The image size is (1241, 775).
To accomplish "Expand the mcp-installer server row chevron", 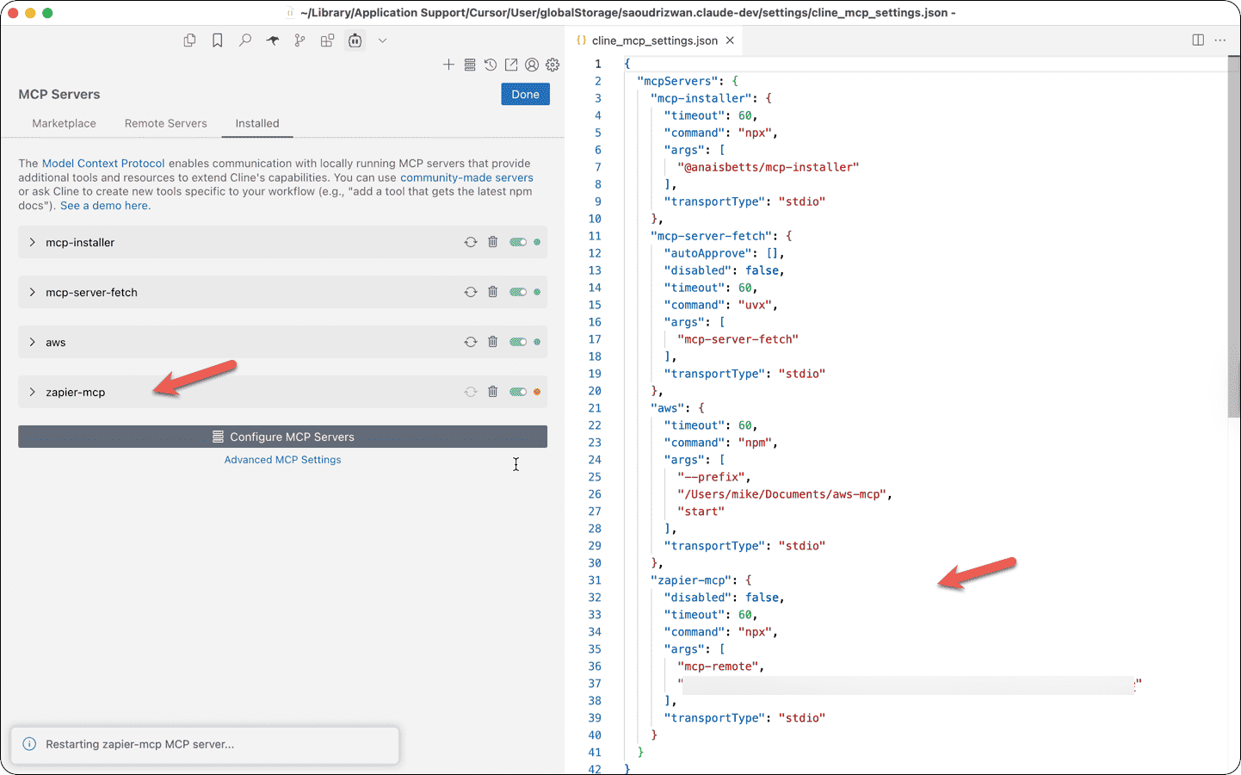I will click(x=32, y=242).
